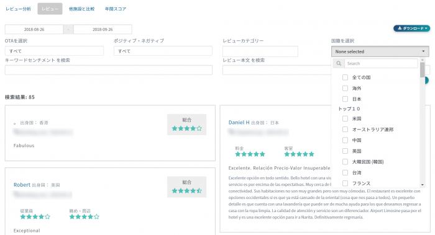Collapse the None selected nationality dropdown
This screenshot has height=235, width=435.
380,51
